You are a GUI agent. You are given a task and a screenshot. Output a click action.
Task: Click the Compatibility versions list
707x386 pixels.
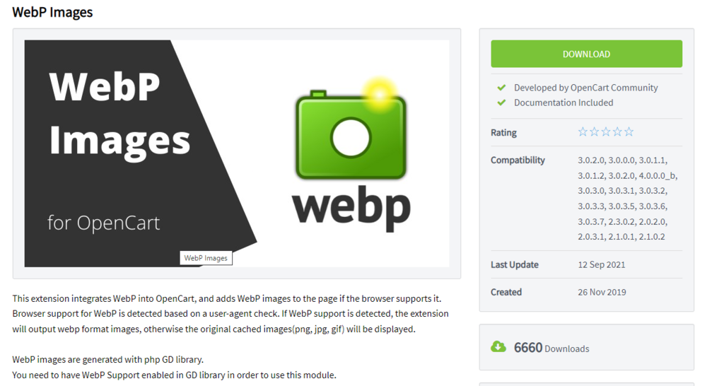click(x=628, y=199)
